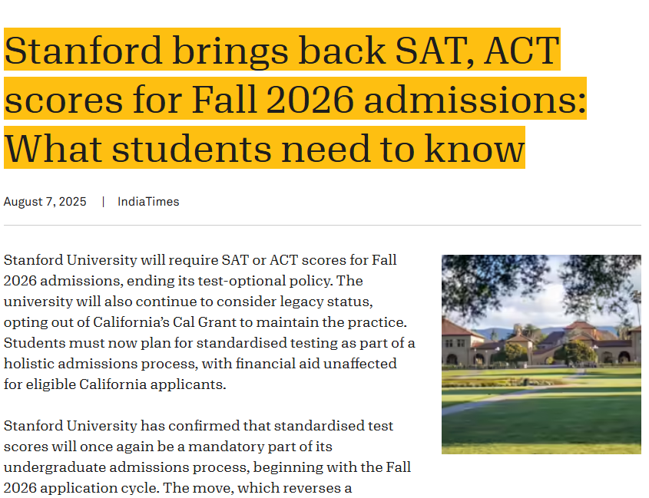This screenshot has height=498, width=649.
Task: Click the horizontal divider line under the byline
Action: pyautogui.click(x=323, y=226)
